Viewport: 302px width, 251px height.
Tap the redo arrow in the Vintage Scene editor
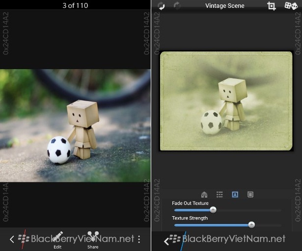tap(177, 6)
